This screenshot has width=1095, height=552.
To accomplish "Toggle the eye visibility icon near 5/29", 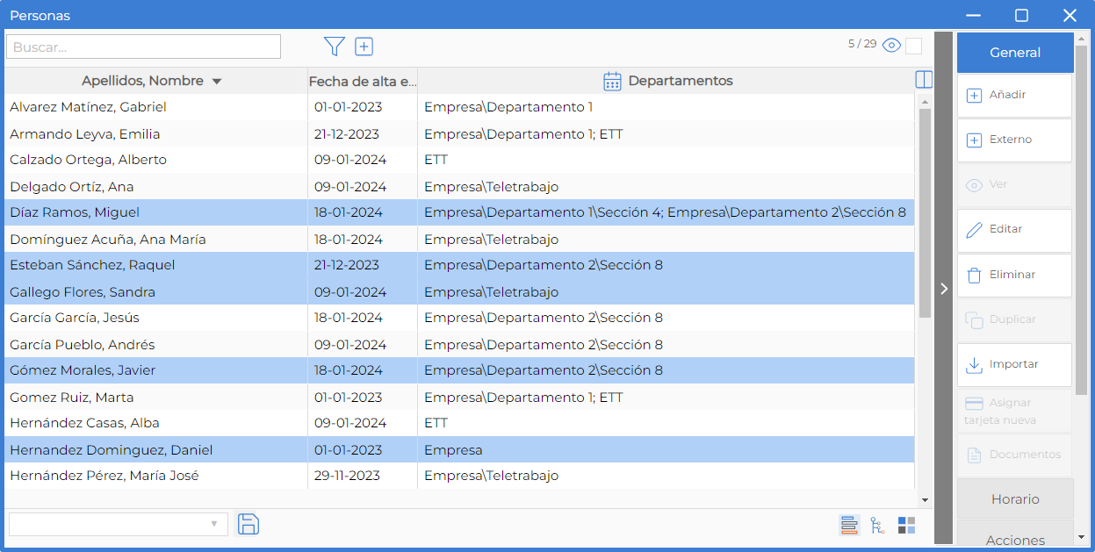I will click(892, 46).
